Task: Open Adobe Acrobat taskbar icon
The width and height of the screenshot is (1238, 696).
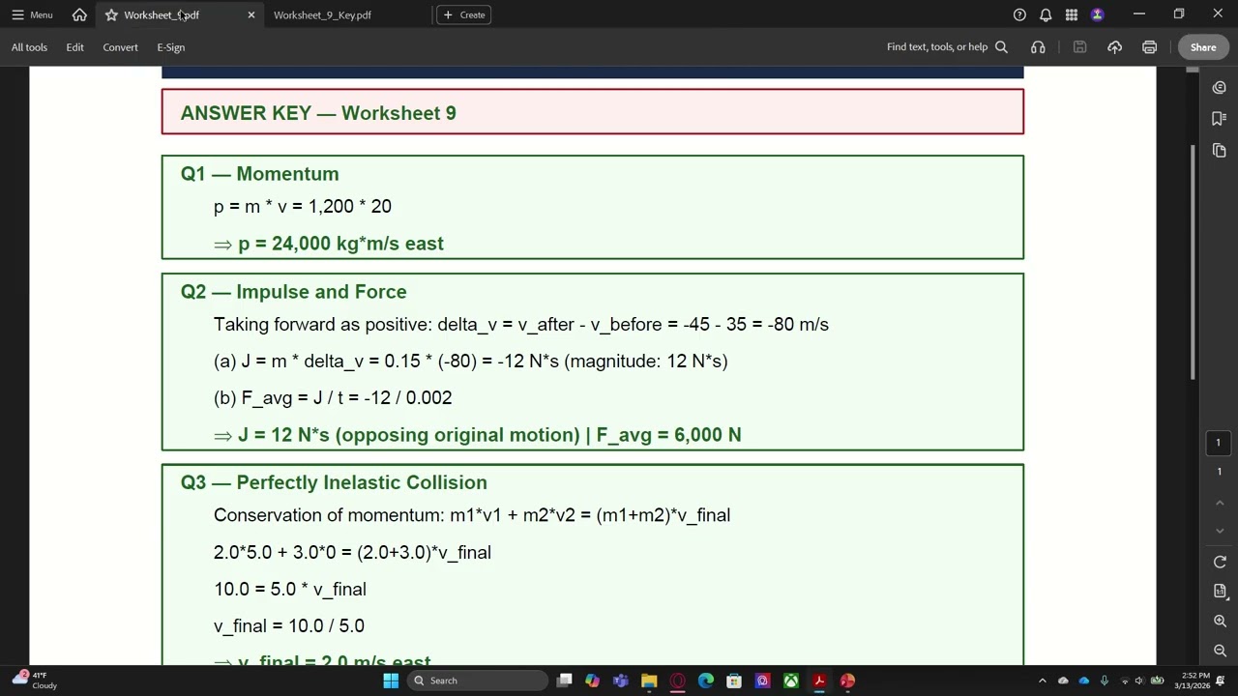Action: 819,681
